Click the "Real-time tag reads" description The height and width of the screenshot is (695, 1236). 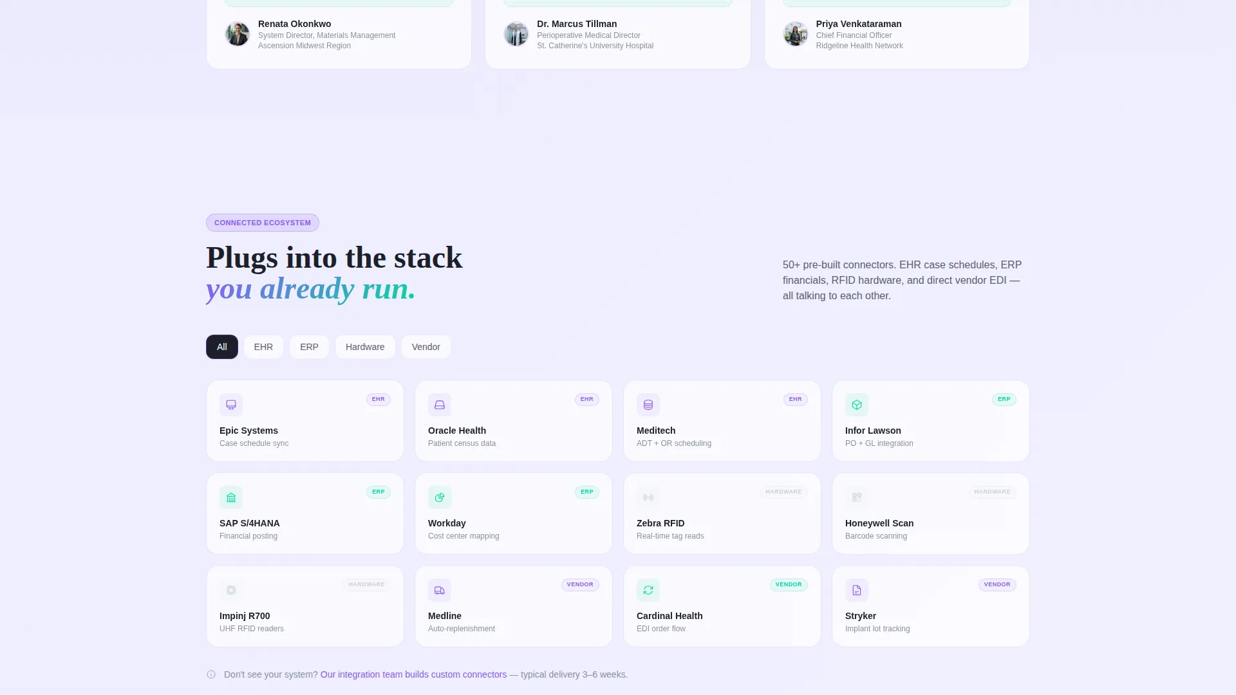point(670,536)
